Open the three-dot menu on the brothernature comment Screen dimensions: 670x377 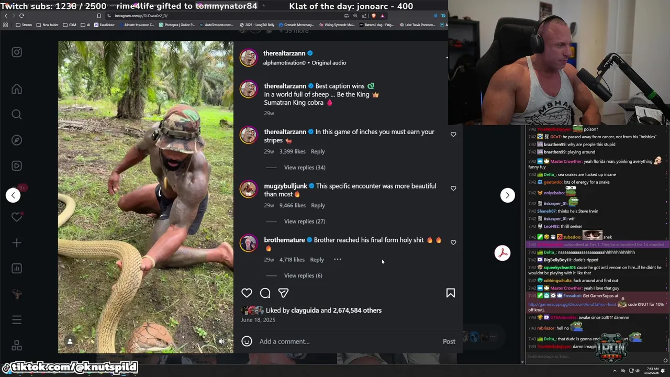[338, 260]
